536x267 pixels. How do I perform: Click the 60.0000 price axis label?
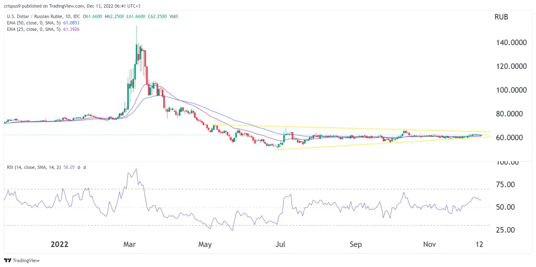pos(510,137)
